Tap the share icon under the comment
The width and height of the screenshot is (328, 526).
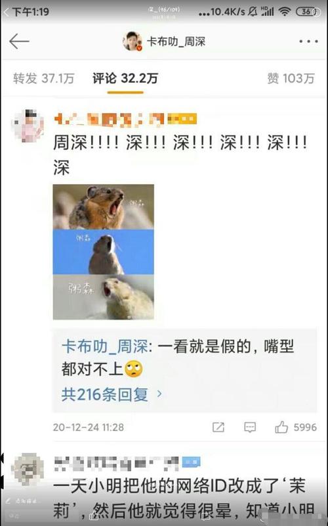(218, 427)
